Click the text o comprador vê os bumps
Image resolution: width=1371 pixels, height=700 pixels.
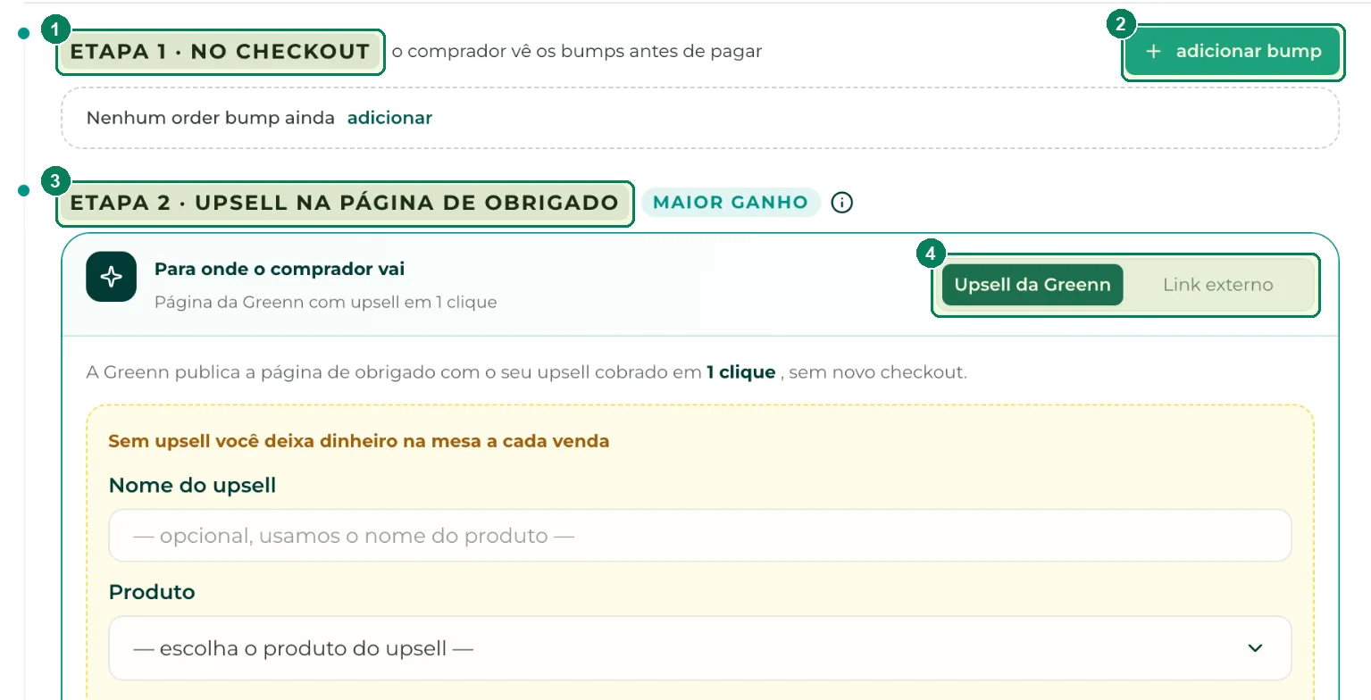click(x=577, y=52)
